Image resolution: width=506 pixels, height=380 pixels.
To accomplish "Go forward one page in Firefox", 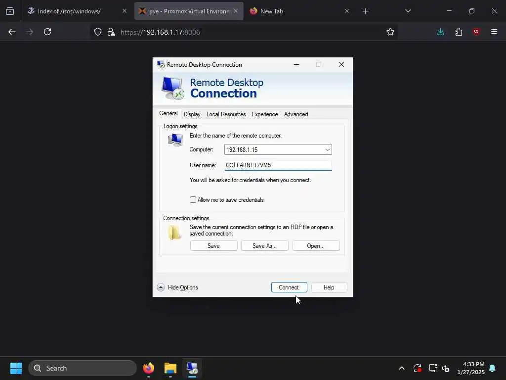I will (x=30, y=32).
